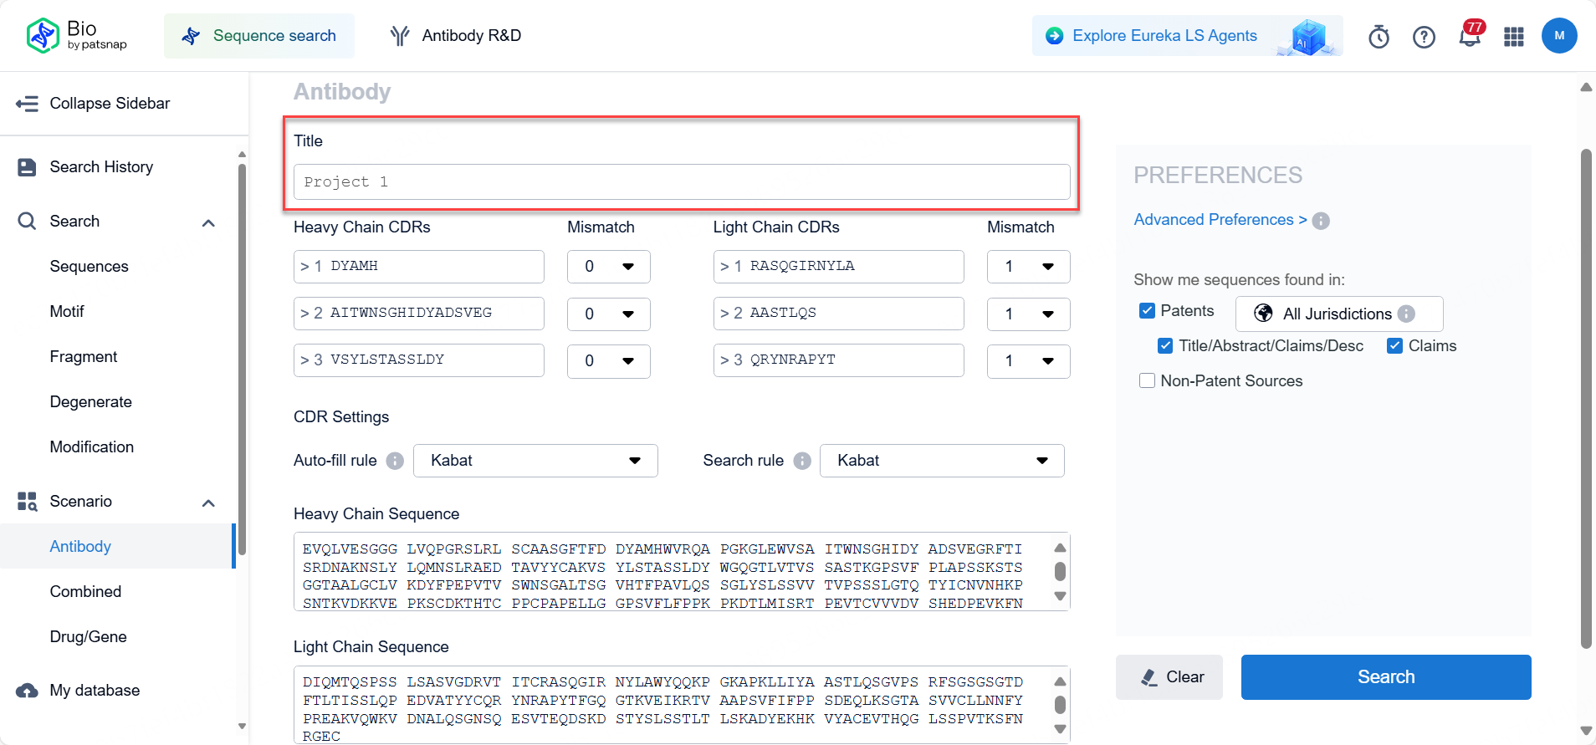
Task: Click the Collapse Sidebar icon
Action: tap(27, 104)
